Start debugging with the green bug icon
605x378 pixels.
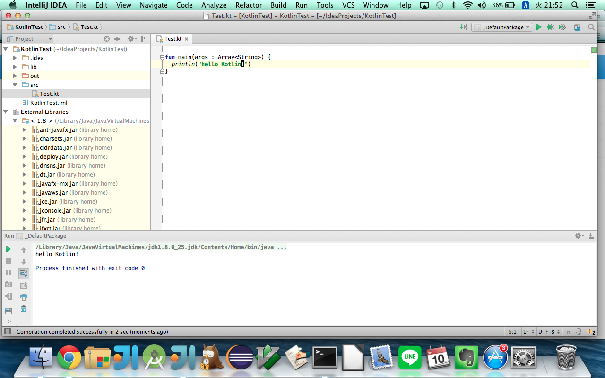click(x=551, y=27)
